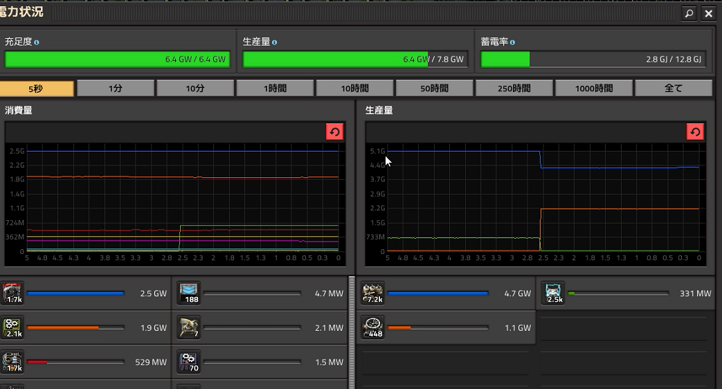Click the blue 4.7 GW production bar
The width and height of the screenshot is (722, 389).
pos(438,293)
